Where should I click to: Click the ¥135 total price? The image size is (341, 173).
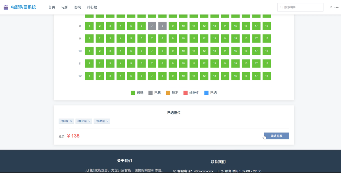(73, 136)
